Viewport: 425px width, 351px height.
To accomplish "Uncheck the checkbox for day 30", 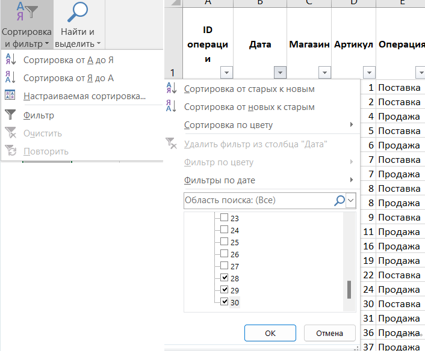I will 224,302.
